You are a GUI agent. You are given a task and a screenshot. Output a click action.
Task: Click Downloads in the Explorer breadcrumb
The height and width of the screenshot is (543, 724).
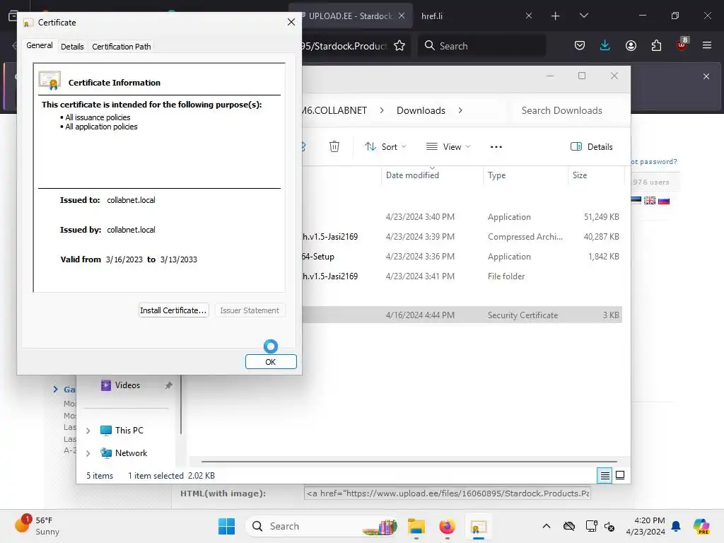click(x=421, y=110)
